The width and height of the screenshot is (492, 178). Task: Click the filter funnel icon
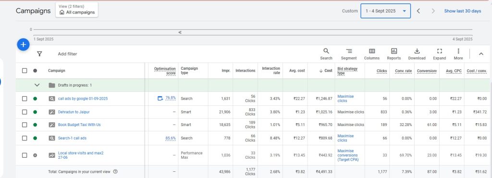tap(39, 54)
